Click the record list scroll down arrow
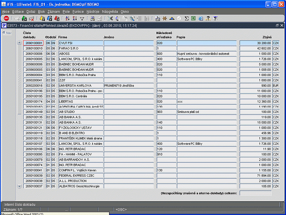Image resolution: width=286 pixels, height=215 pixels. [x=19, y=186]
